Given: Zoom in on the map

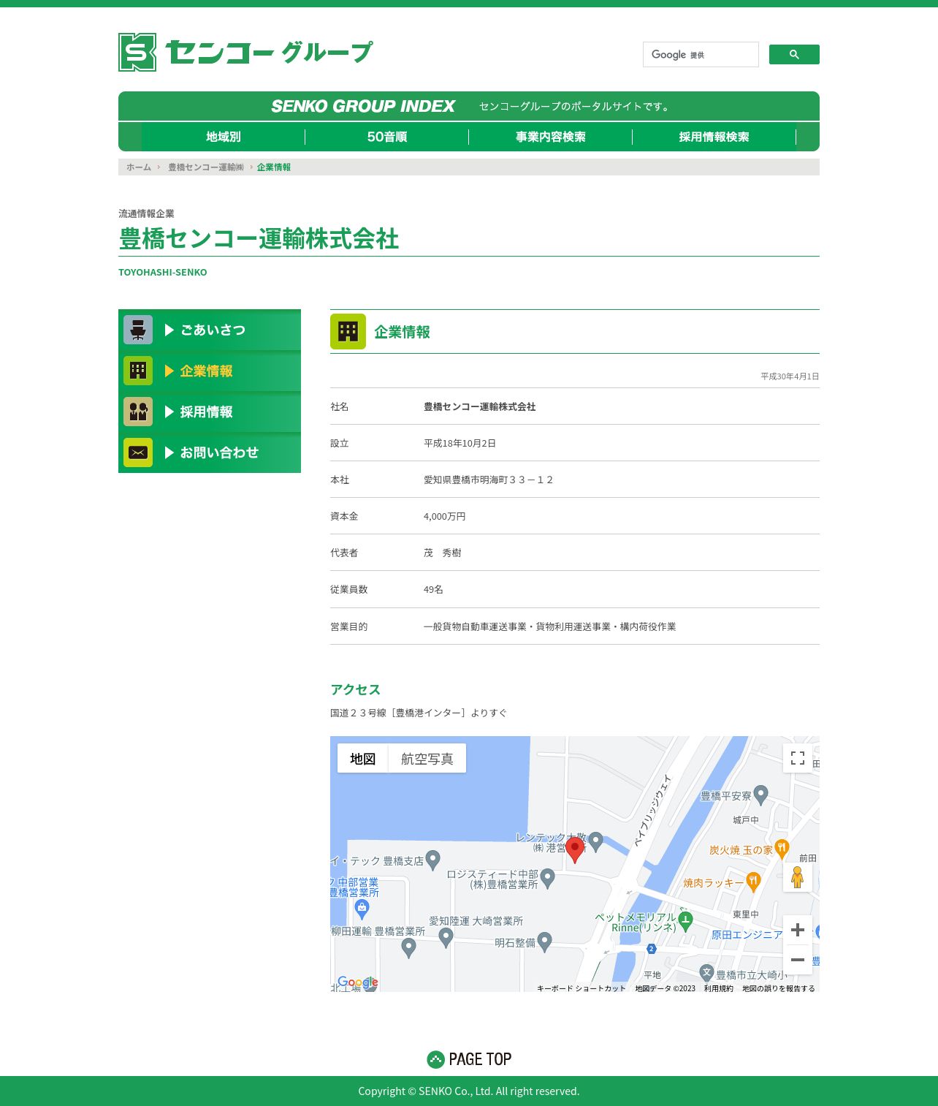Looking at the screenshot, I should [x=798, y=930].
